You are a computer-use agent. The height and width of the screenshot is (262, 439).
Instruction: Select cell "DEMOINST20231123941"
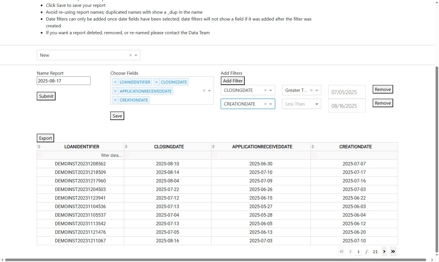tap(80, 198)
